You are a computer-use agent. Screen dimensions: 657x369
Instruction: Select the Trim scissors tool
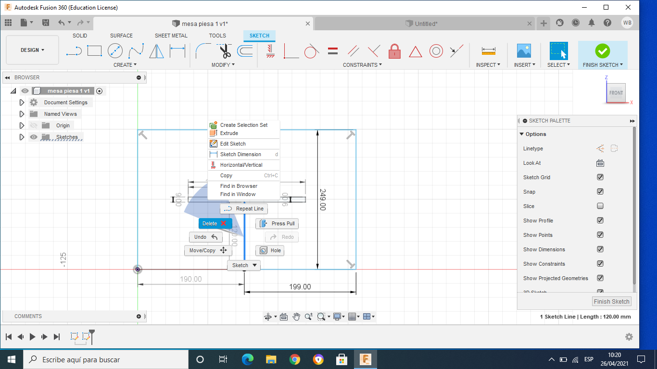point(225,50)
